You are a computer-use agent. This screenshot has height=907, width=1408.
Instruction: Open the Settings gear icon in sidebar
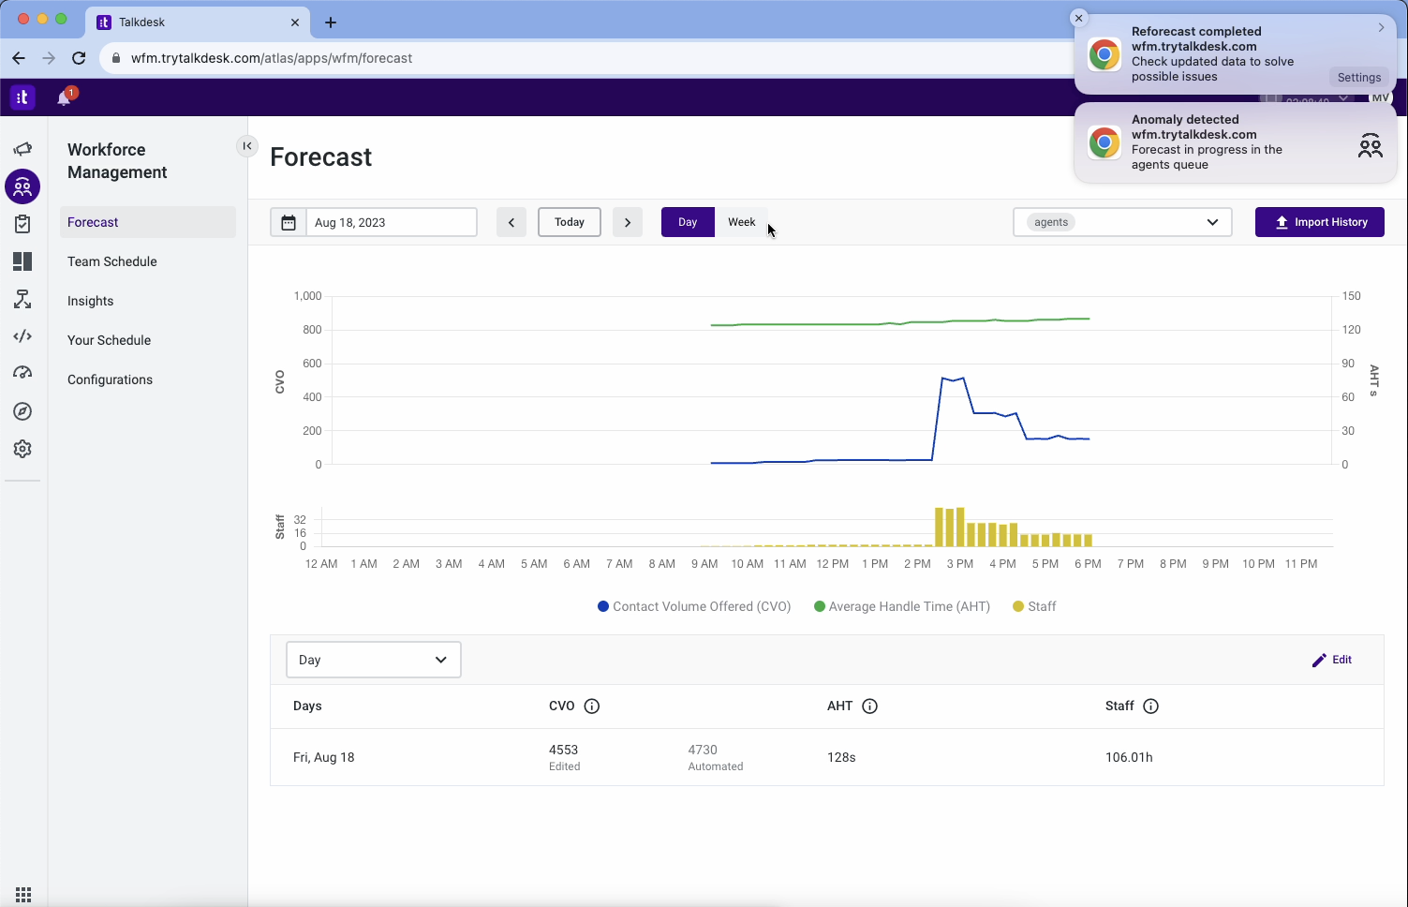coord(22,448)
